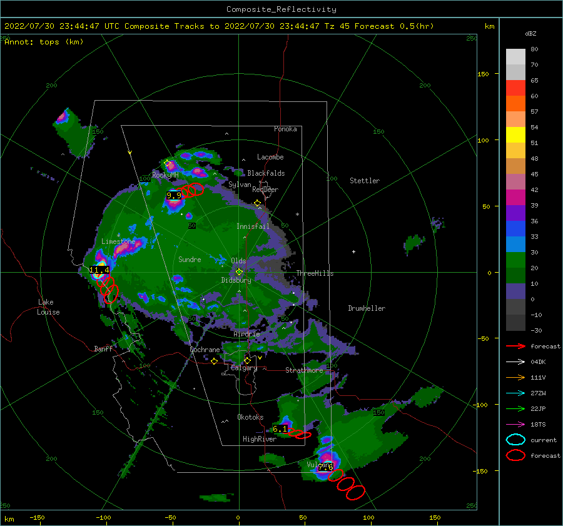Screen dimensions: 563x526
Task: Click the Composite_Reflectivity title
Action: (281, 9)
